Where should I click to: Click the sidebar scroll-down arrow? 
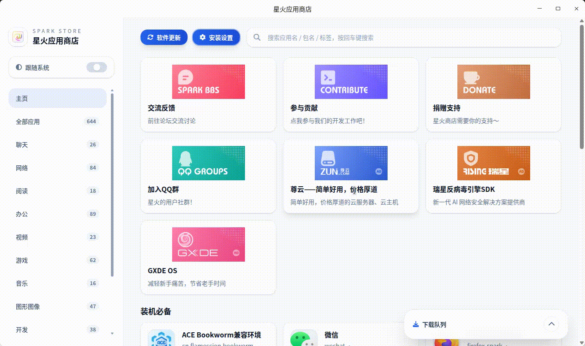pyautogui.click(x=112, y=334)
